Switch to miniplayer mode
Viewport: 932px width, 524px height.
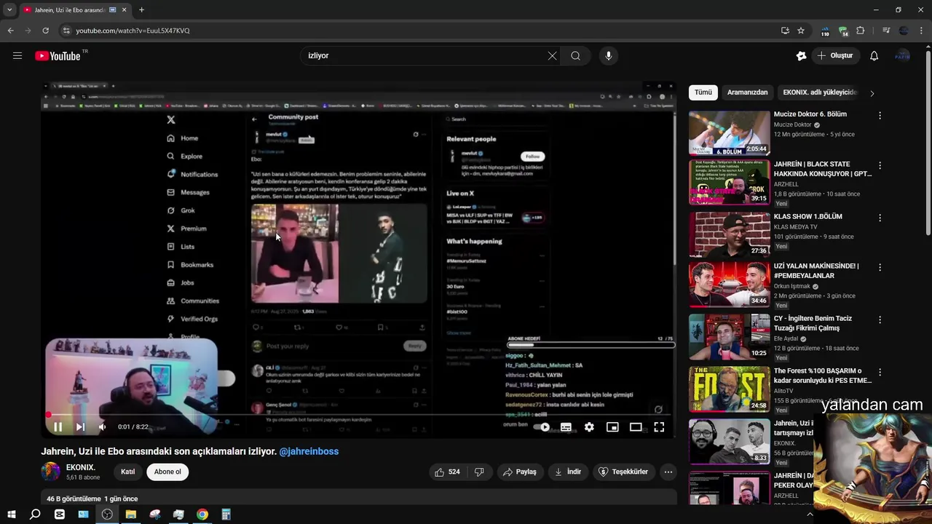coord(612,427)
